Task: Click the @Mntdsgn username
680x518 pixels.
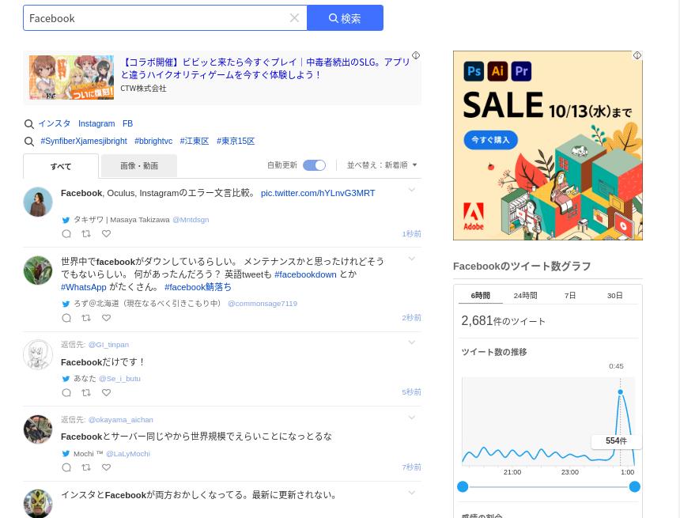Action: click(x=191, y=220)
